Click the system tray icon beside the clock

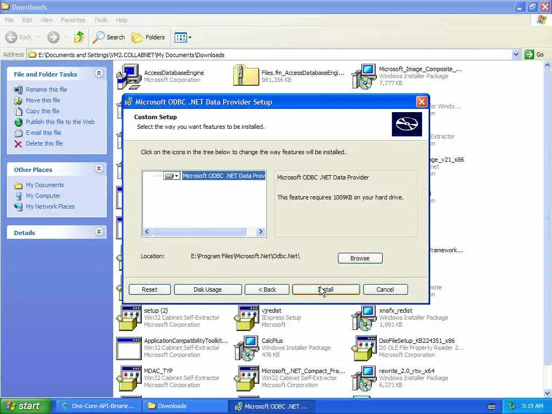pos(512,406)
